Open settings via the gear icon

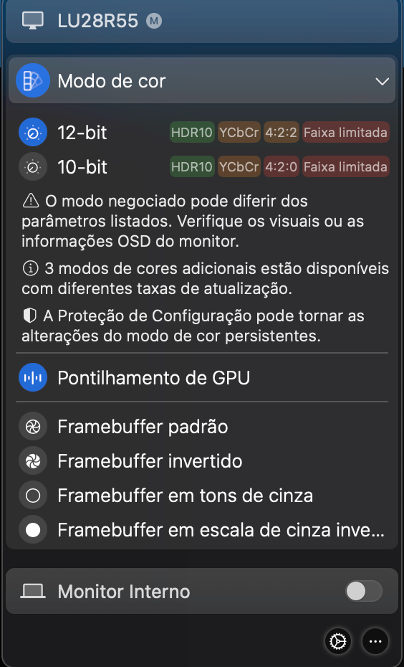point(338,641)
